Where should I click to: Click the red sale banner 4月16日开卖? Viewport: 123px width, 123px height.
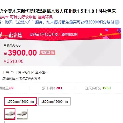[54, 35]
